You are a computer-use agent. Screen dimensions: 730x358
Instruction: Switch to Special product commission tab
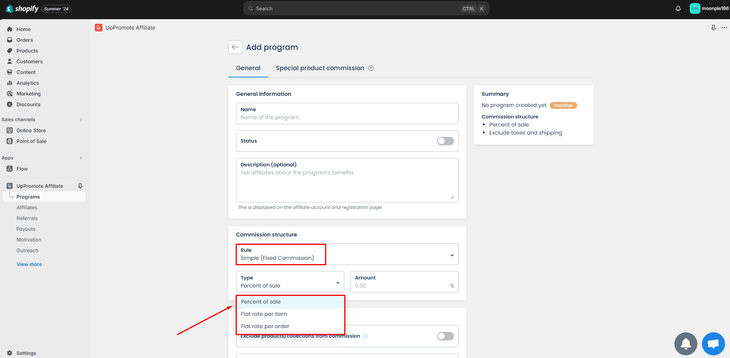[320, 68]
